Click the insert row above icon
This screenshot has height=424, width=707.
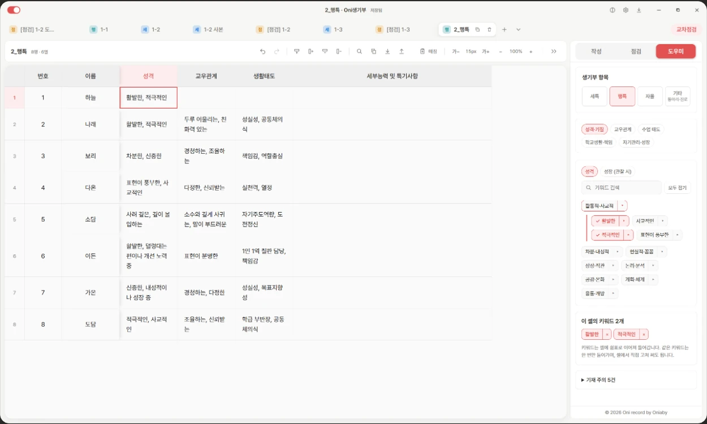tap(296, 51)
